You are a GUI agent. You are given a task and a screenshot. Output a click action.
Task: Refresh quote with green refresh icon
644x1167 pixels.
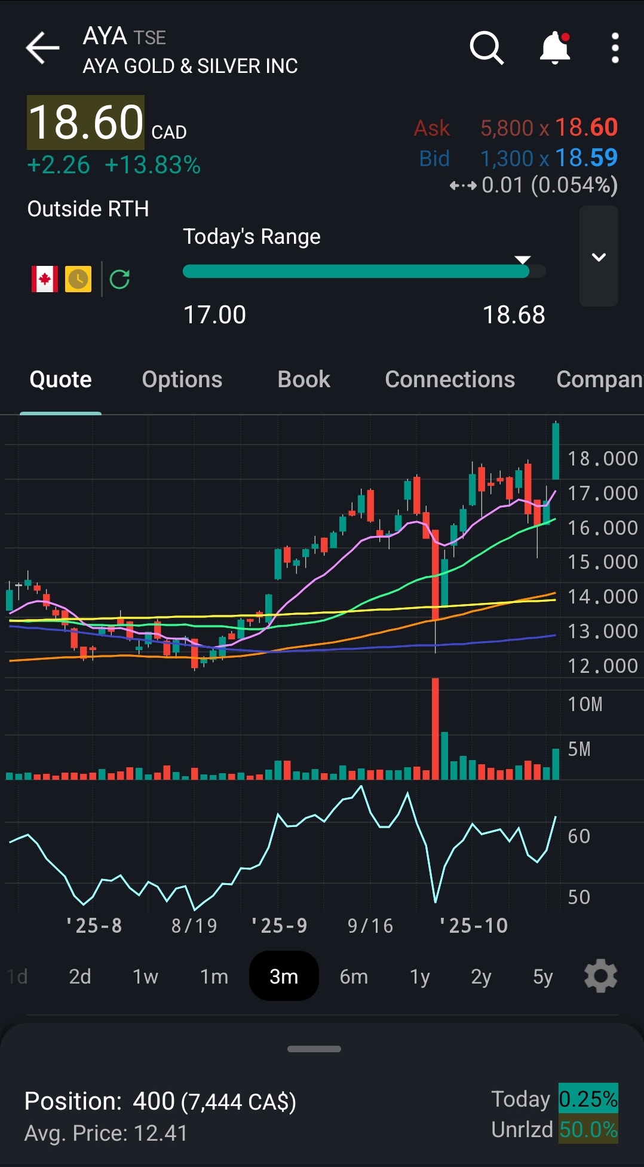coord(120,279)
